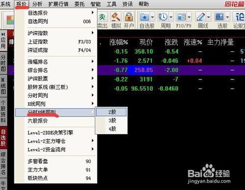Screen dimensions: 245x190
Task: Click the 自选股 star folder icon
Action: pyautogui.click(x=145, y=17)
